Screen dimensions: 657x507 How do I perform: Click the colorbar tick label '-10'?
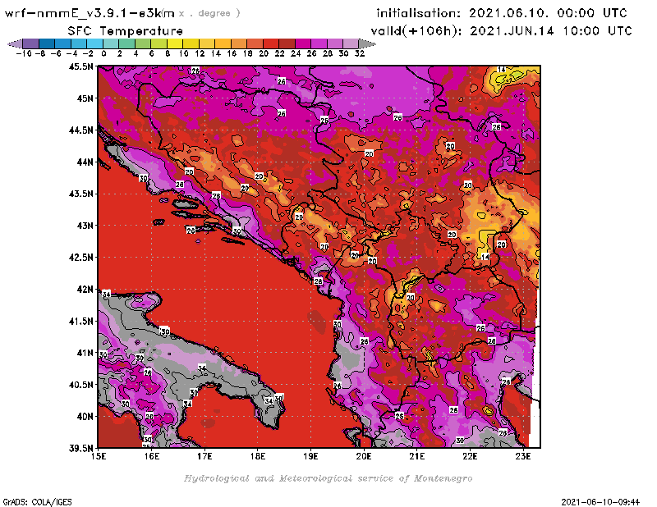tap(23, 53)
